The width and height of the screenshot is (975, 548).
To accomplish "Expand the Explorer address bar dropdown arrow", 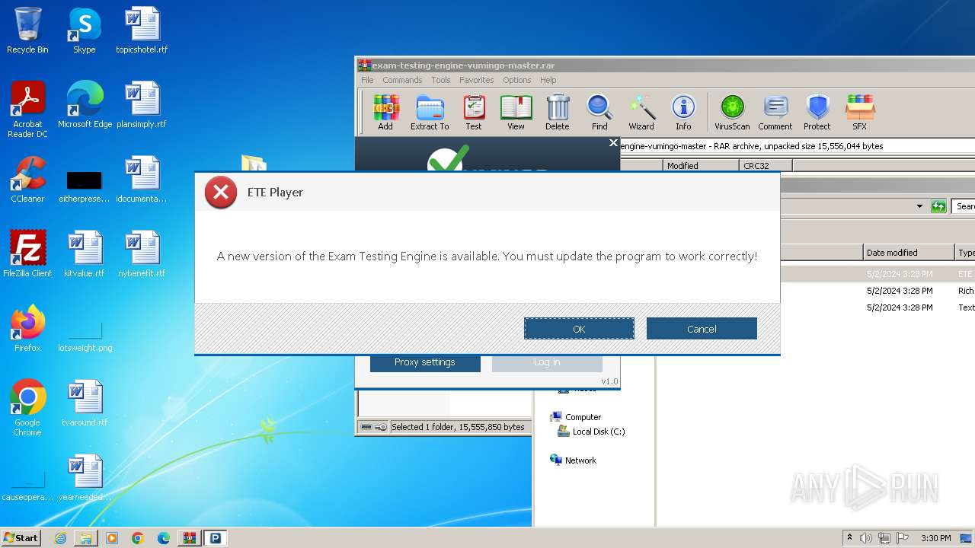I will [919, 206].
